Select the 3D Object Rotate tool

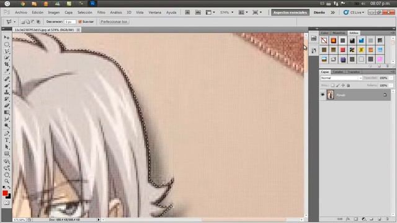tap(7, 161)
